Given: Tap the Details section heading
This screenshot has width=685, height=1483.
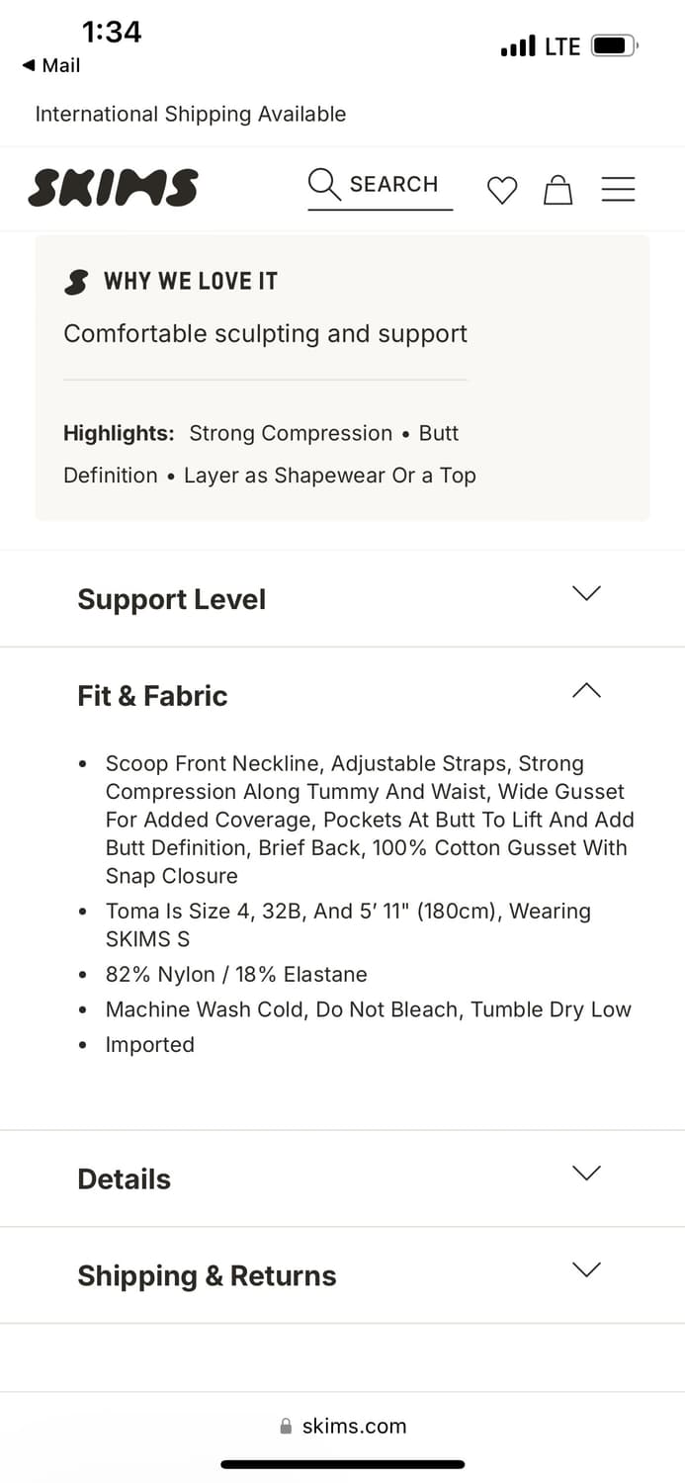Looking at the screenshot, I should pos(125,1178).
